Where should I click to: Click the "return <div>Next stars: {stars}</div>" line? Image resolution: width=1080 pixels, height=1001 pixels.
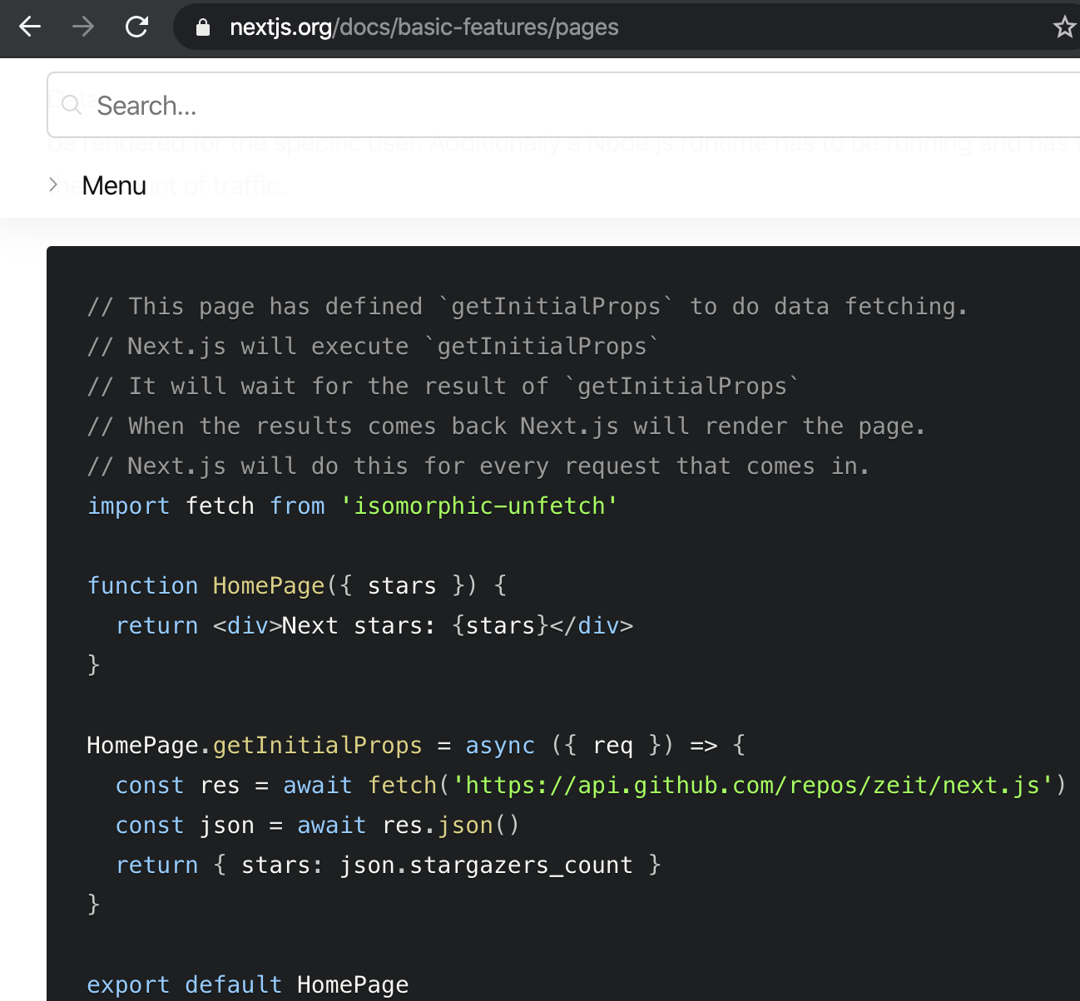(x=374, y=625)
